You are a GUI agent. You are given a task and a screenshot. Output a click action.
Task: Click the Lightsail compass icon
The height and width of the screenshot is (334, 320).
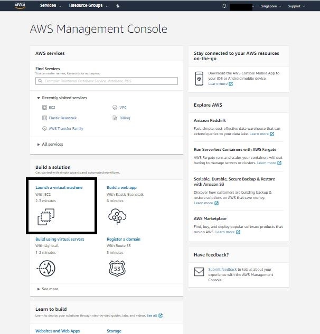point(46,269)
